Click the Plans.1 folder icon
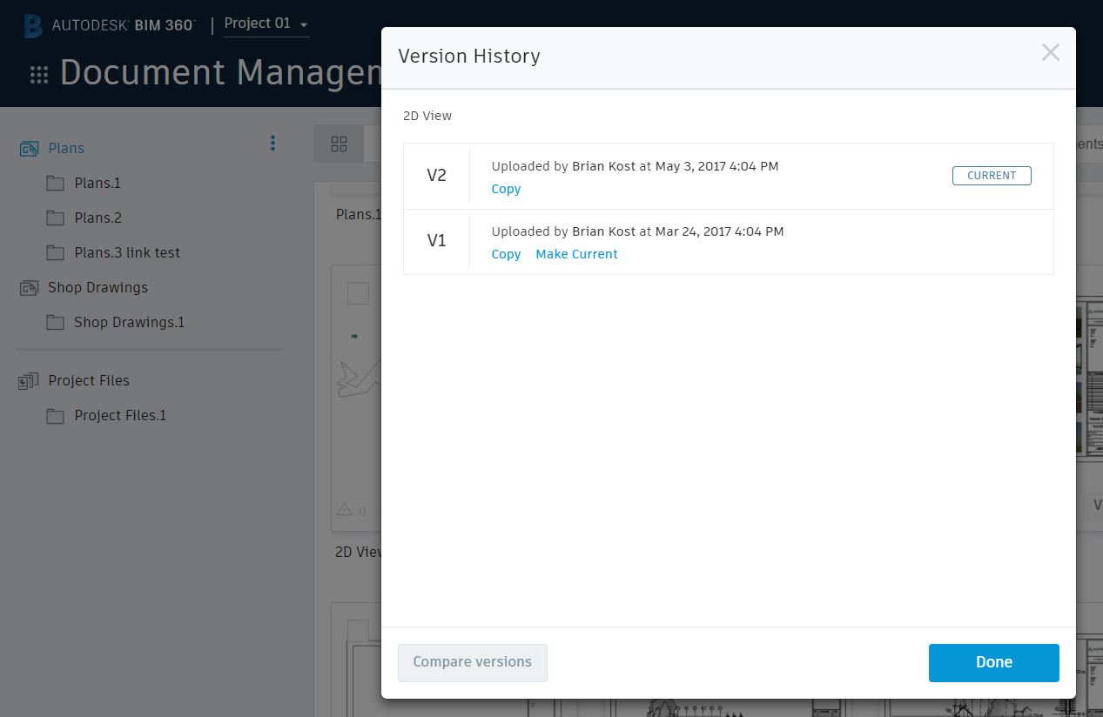Image resolution: width=1103 pixels, height=717 pixels. point(55,184)
